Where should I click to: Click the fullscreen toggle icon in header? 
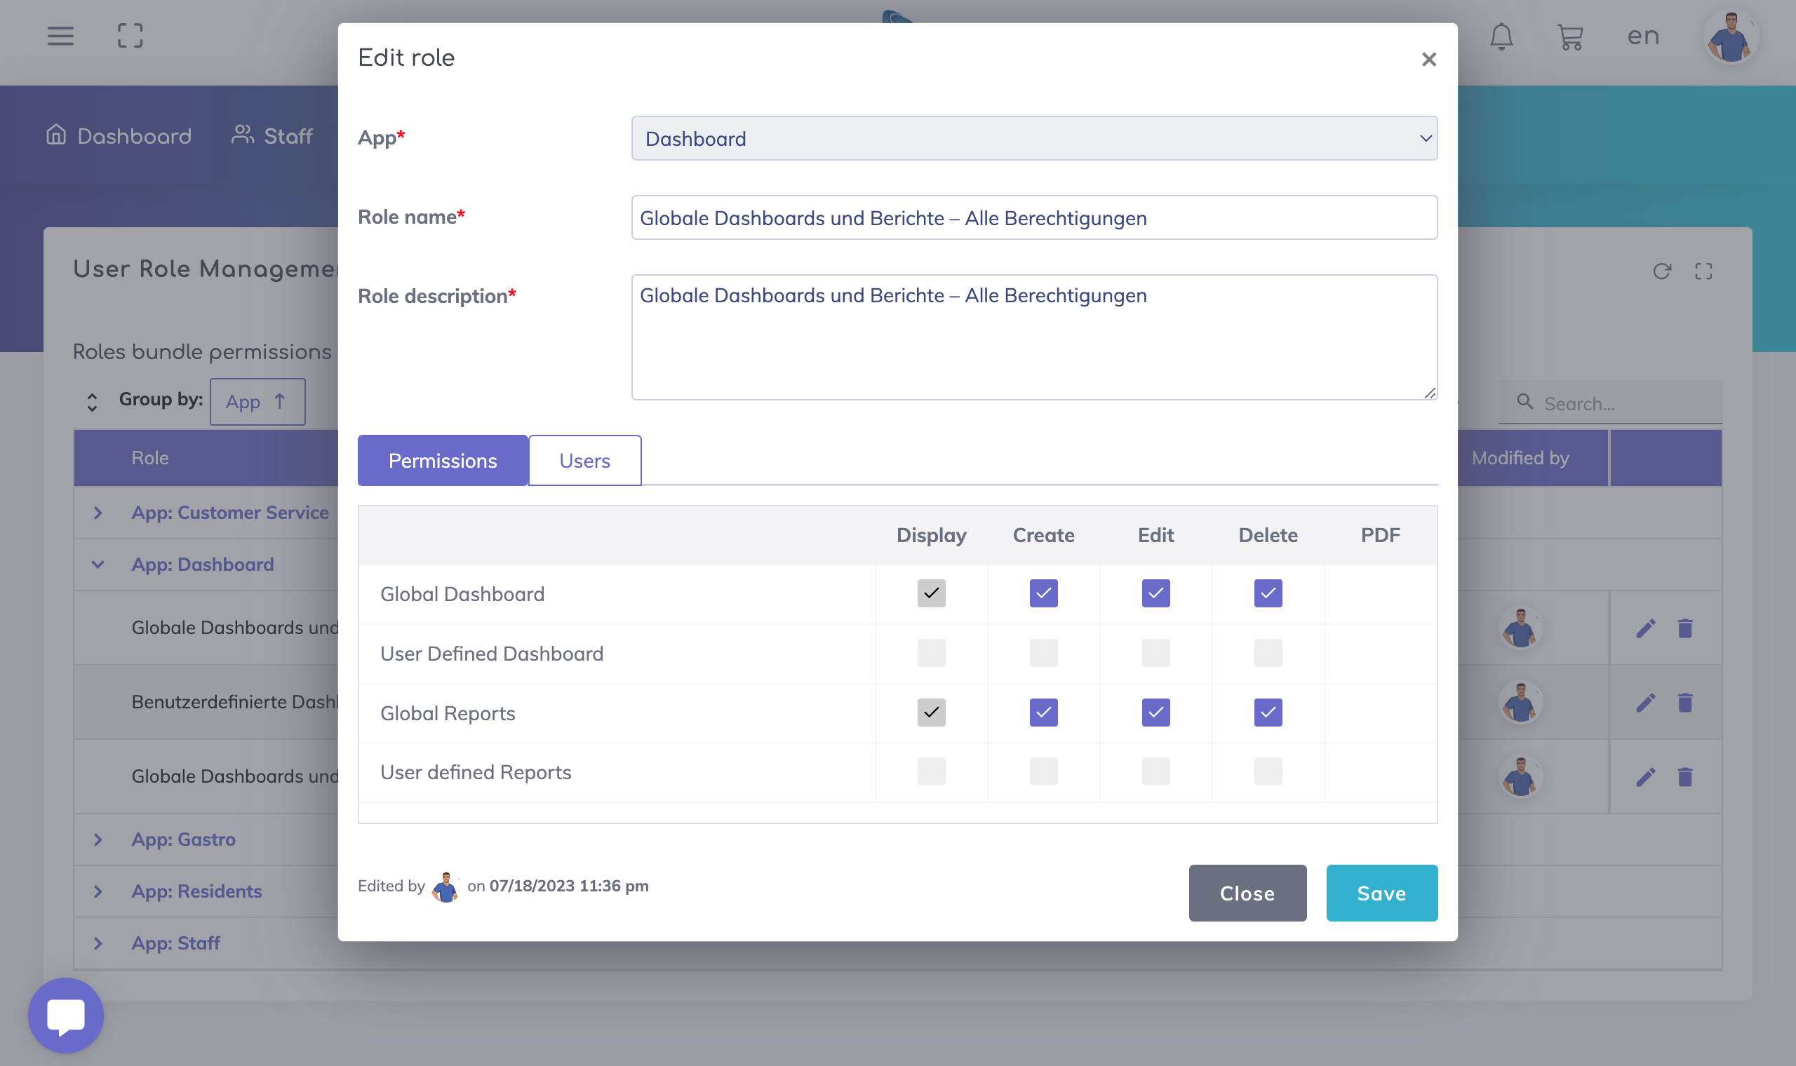[x=130, y=36]
